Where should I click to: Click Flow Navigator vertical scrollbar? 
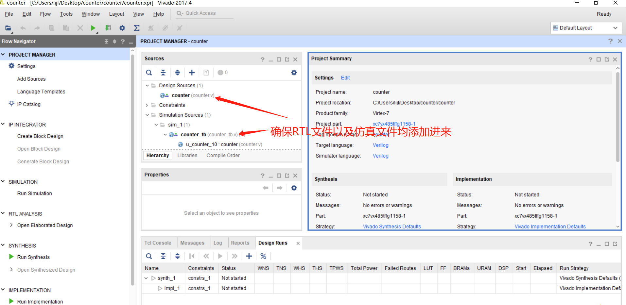[132, 170]
